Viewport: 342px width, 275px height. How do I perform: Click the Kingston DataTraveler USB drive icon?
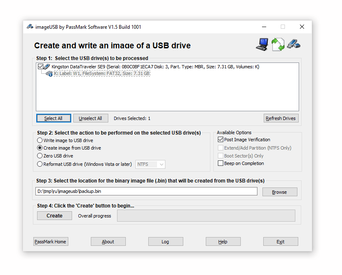(x=47, y=67)
